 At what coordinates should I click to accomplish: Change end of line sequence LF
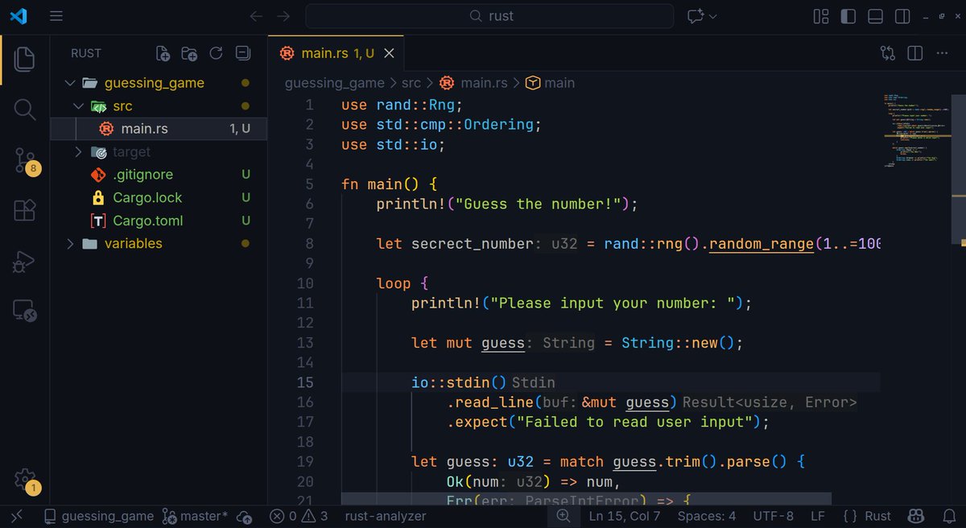click(817, 516)
